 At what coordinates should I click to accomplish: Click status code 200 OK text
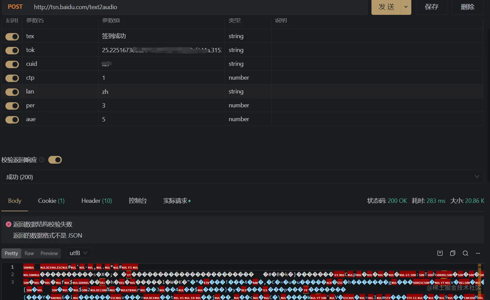click(397, 201)
